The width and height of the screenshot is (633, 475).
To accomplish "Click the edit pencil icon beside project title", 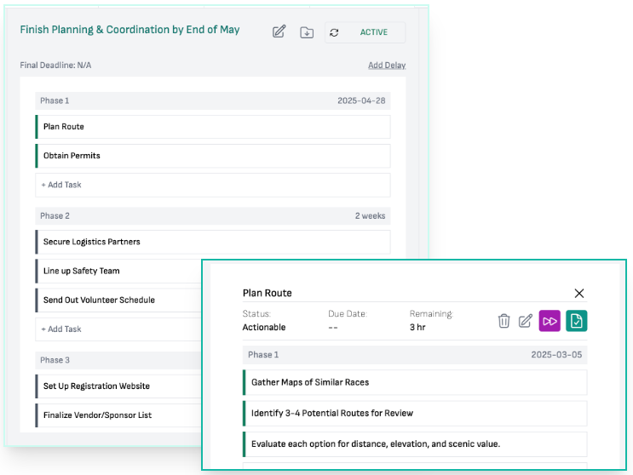I will [279, 32].
